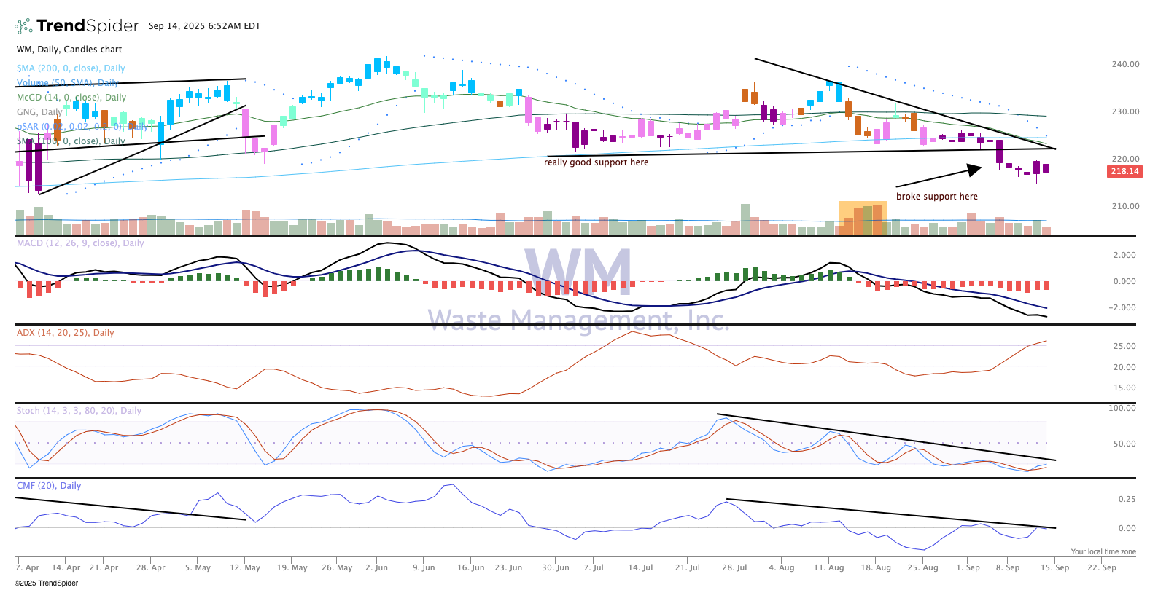
Task: Click the orange highlighted volume zone
Action: [863, 218]
